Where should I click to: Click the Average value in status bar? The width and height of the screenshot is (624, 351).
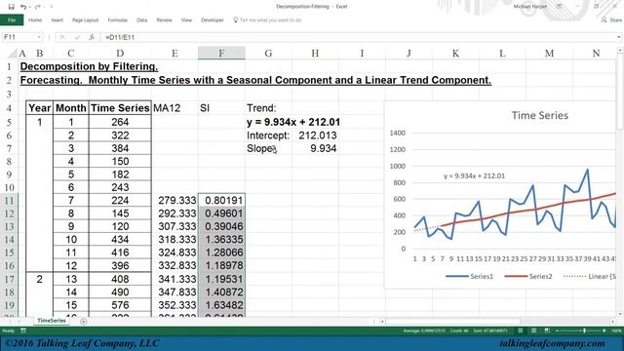[424, 331]
